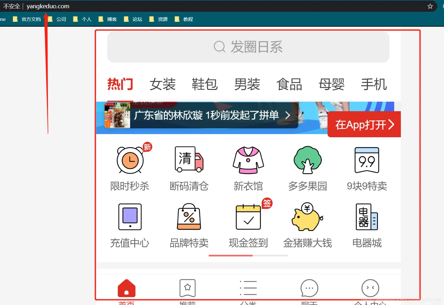Image resolution: width=444 pixels, height=305 pixels.
Task: Click the arrow on the group-buy notification
Action: click(288, 115)
